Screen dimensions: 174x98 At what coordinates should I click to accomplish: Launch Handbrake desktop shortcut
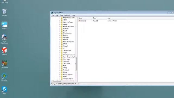(4, 63)
